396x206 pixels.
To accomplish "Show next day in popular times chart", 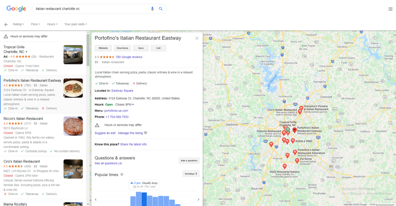I will pos(198,200).
